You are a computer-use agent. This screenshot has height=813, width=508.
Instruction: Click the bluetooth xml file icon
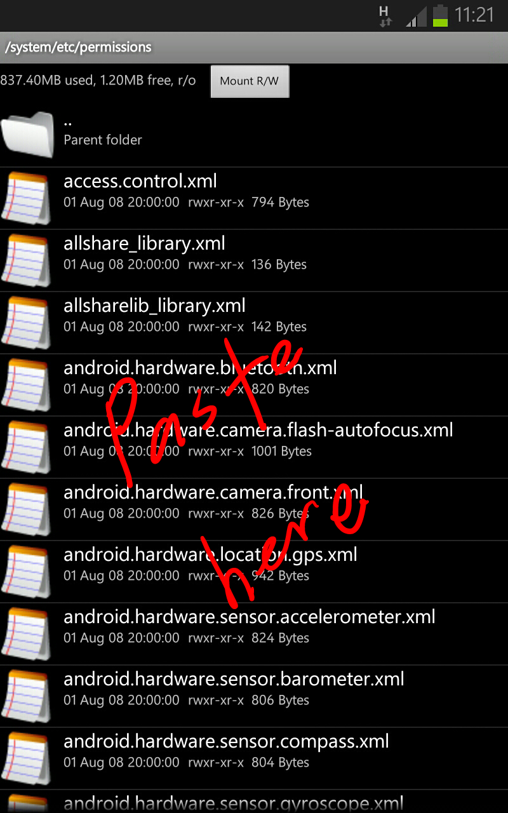click(25, 385)
